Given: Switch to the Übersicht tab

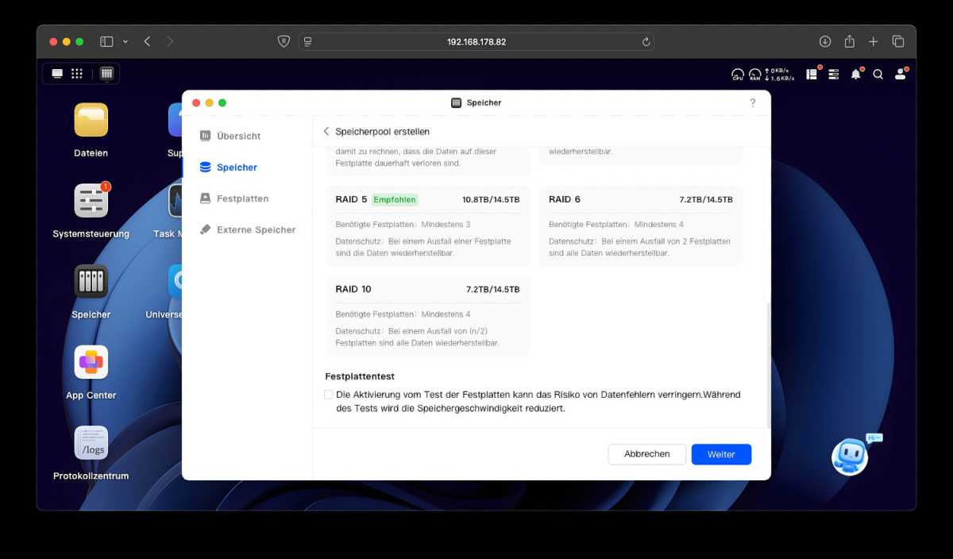Looking at the screenshot, I should [x=238, y=136].
